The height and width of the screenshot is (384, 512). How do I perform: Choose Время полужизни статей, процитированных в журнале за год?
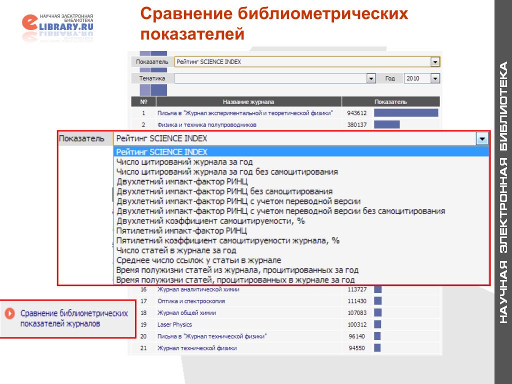(235, 280)
